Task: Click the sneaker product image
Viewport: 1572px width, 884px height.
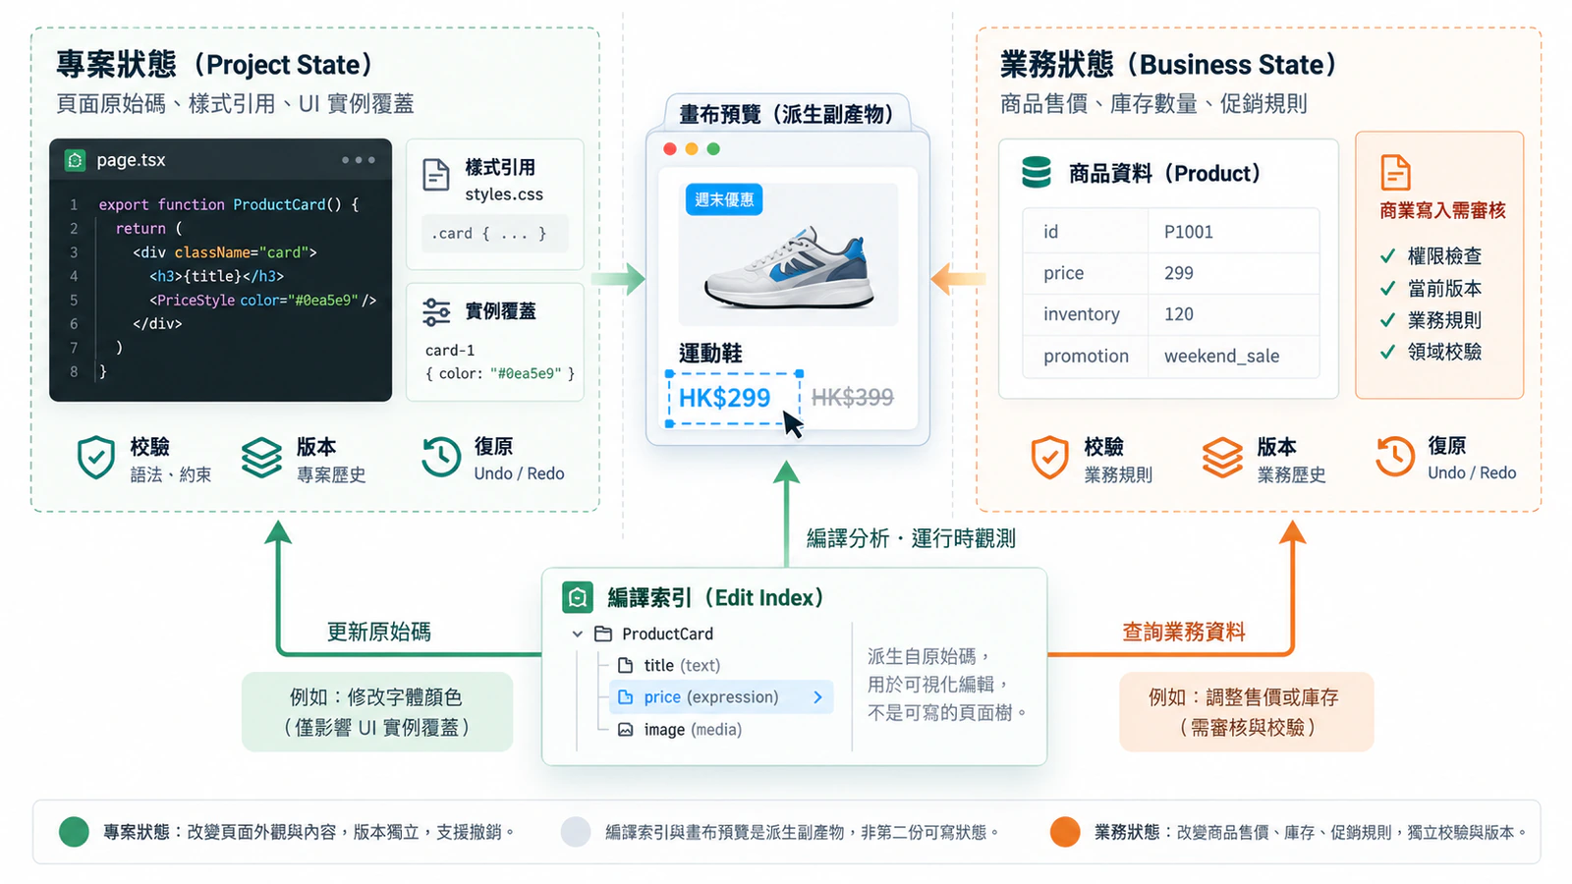Action: (x=789, y=267)
